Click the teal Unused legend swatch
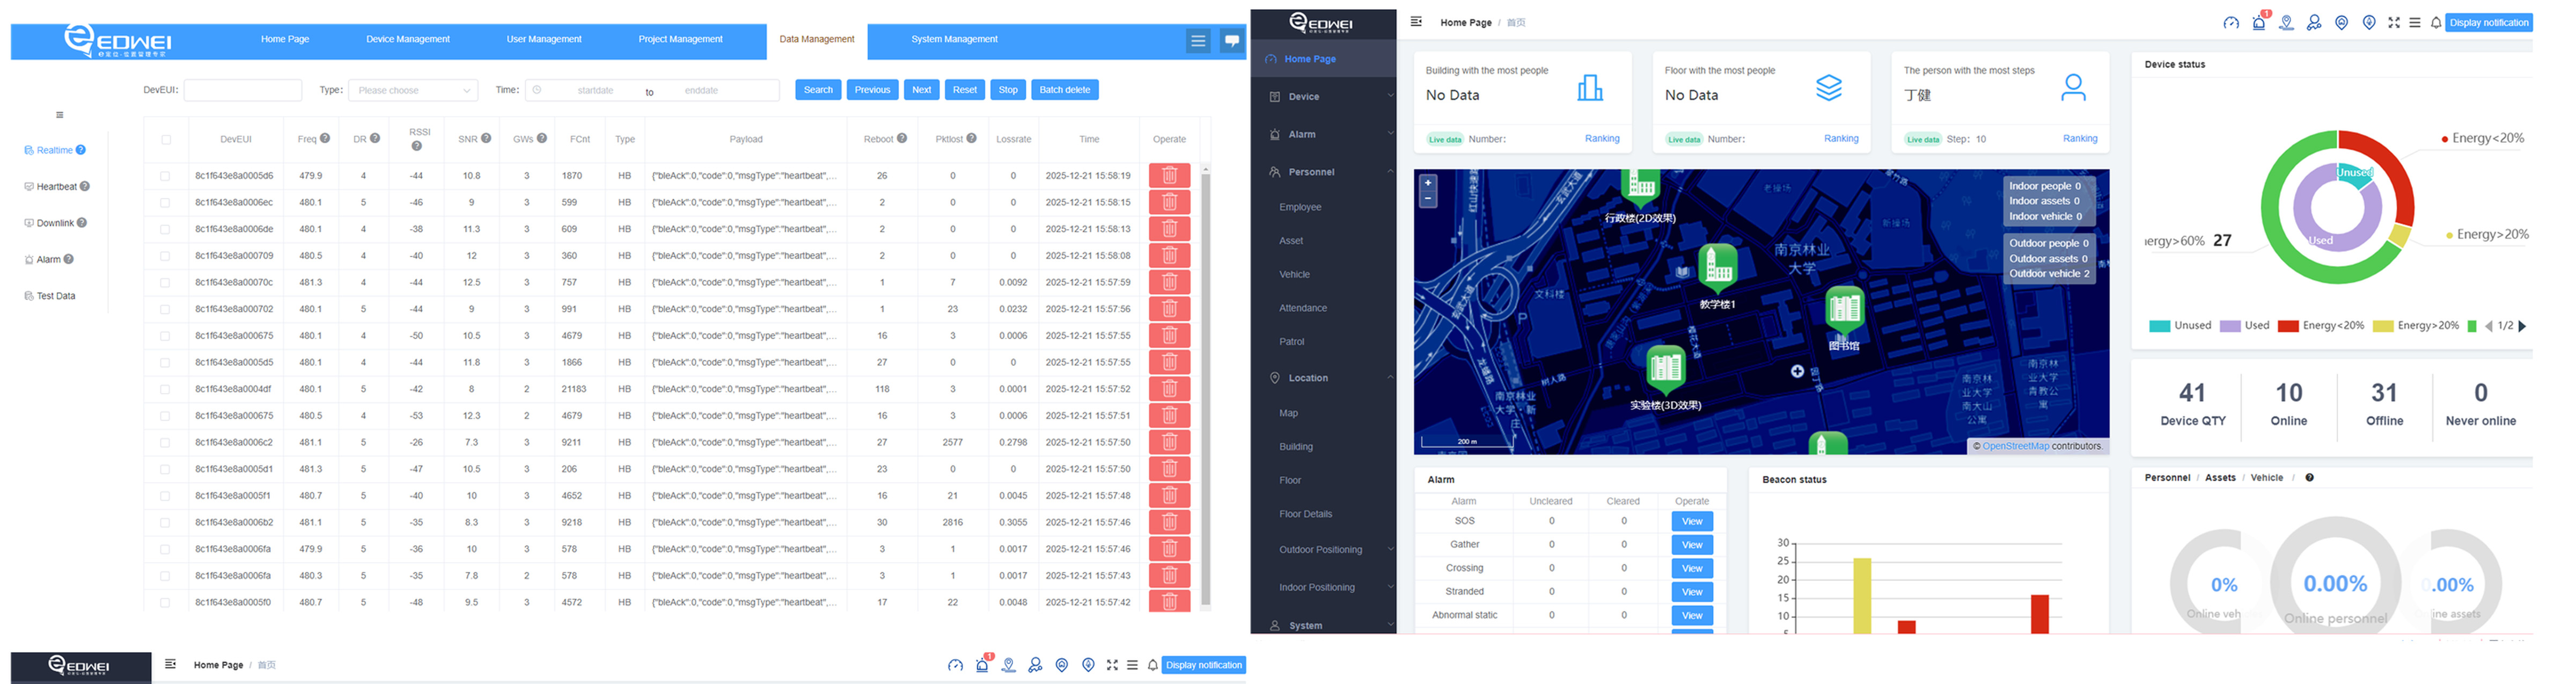 click(x=2159, y=326)
